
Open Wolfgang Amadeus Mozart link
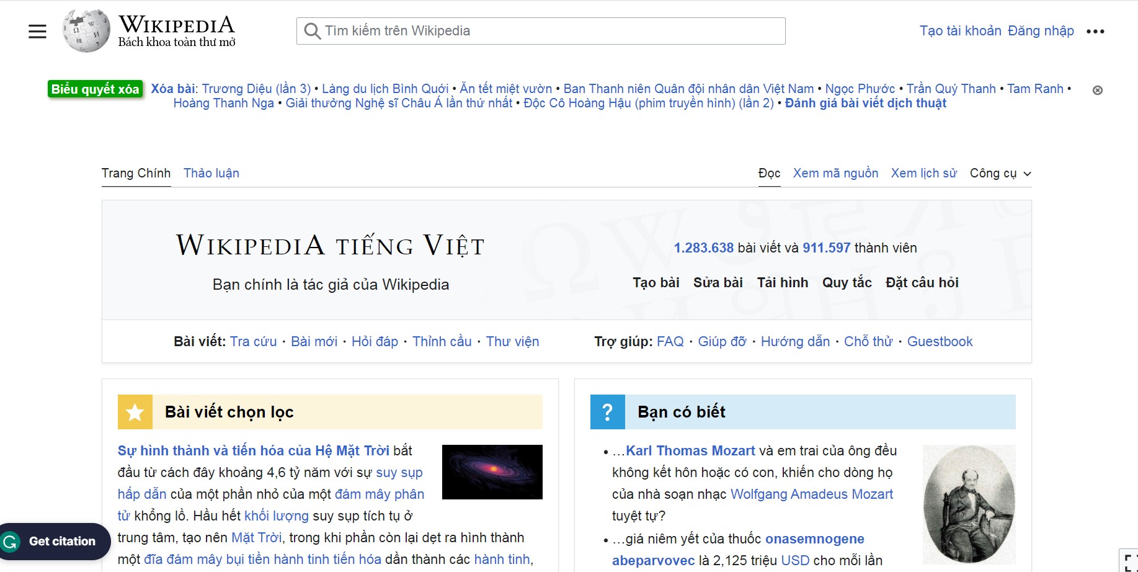pos(812,494)
